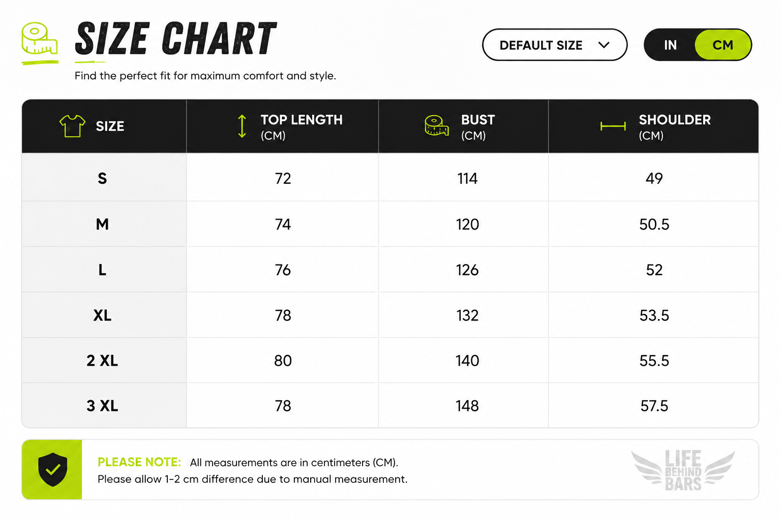
Task: Click the 50.5 shoulder value for M
Action: coord(654,224)
